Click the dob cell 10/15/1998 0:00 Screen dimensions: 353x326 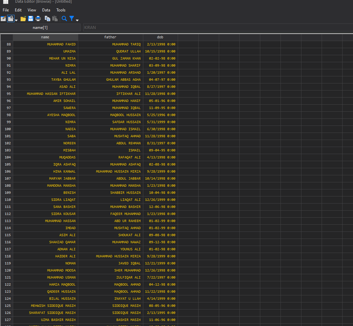160,51
